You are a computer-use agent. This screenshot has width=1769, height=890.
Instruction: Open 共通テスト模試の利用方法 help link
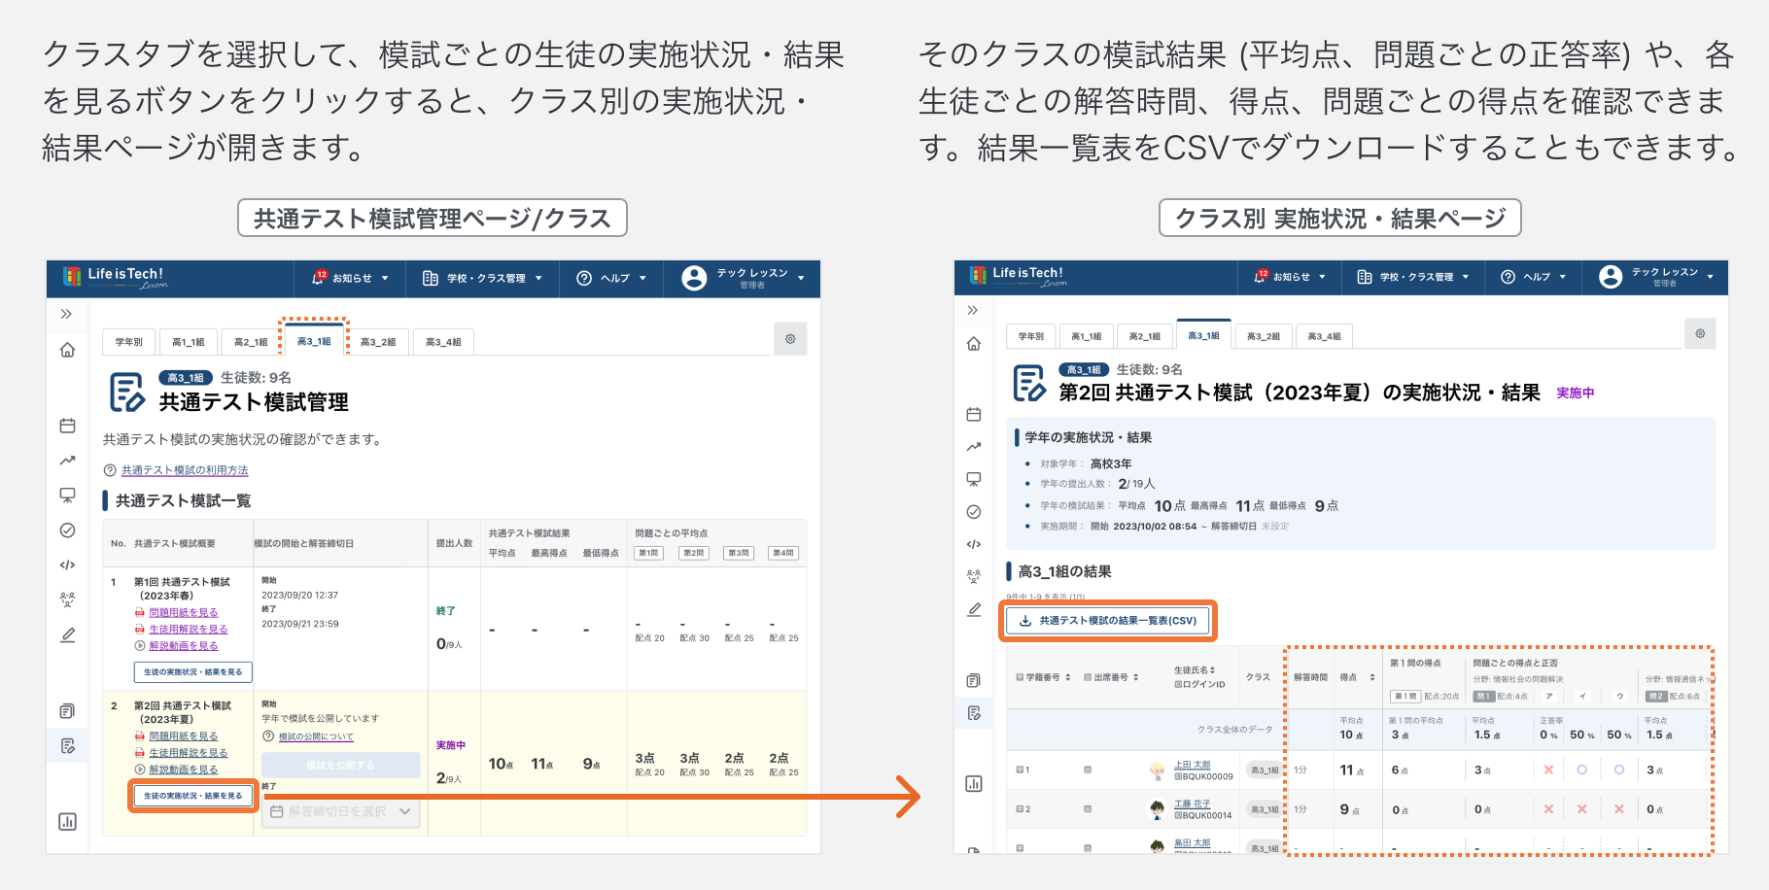click(x=185, y=470)
